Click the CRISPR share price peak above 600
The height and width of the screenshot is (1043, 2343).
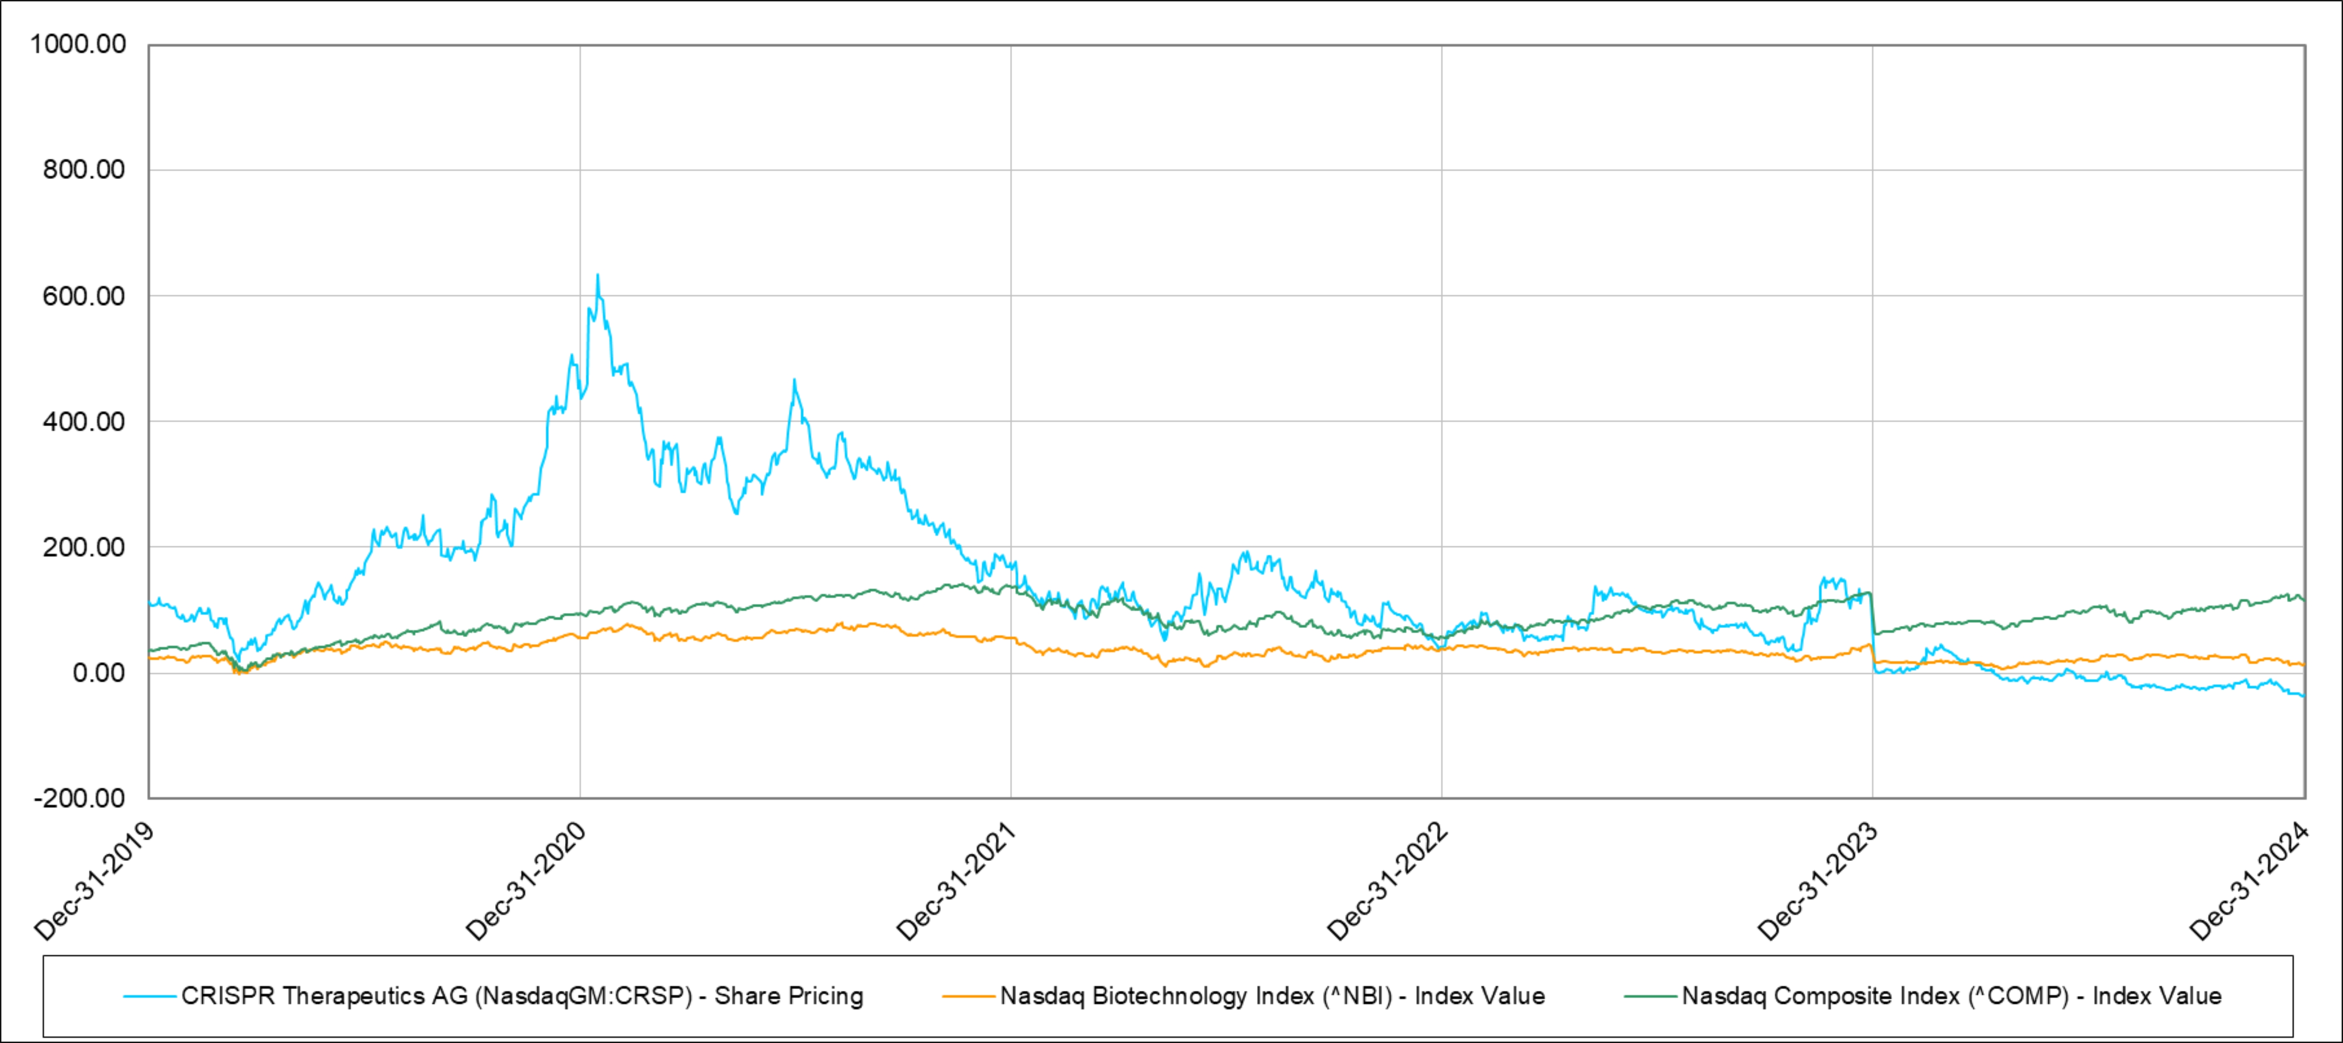pos(597,276)
